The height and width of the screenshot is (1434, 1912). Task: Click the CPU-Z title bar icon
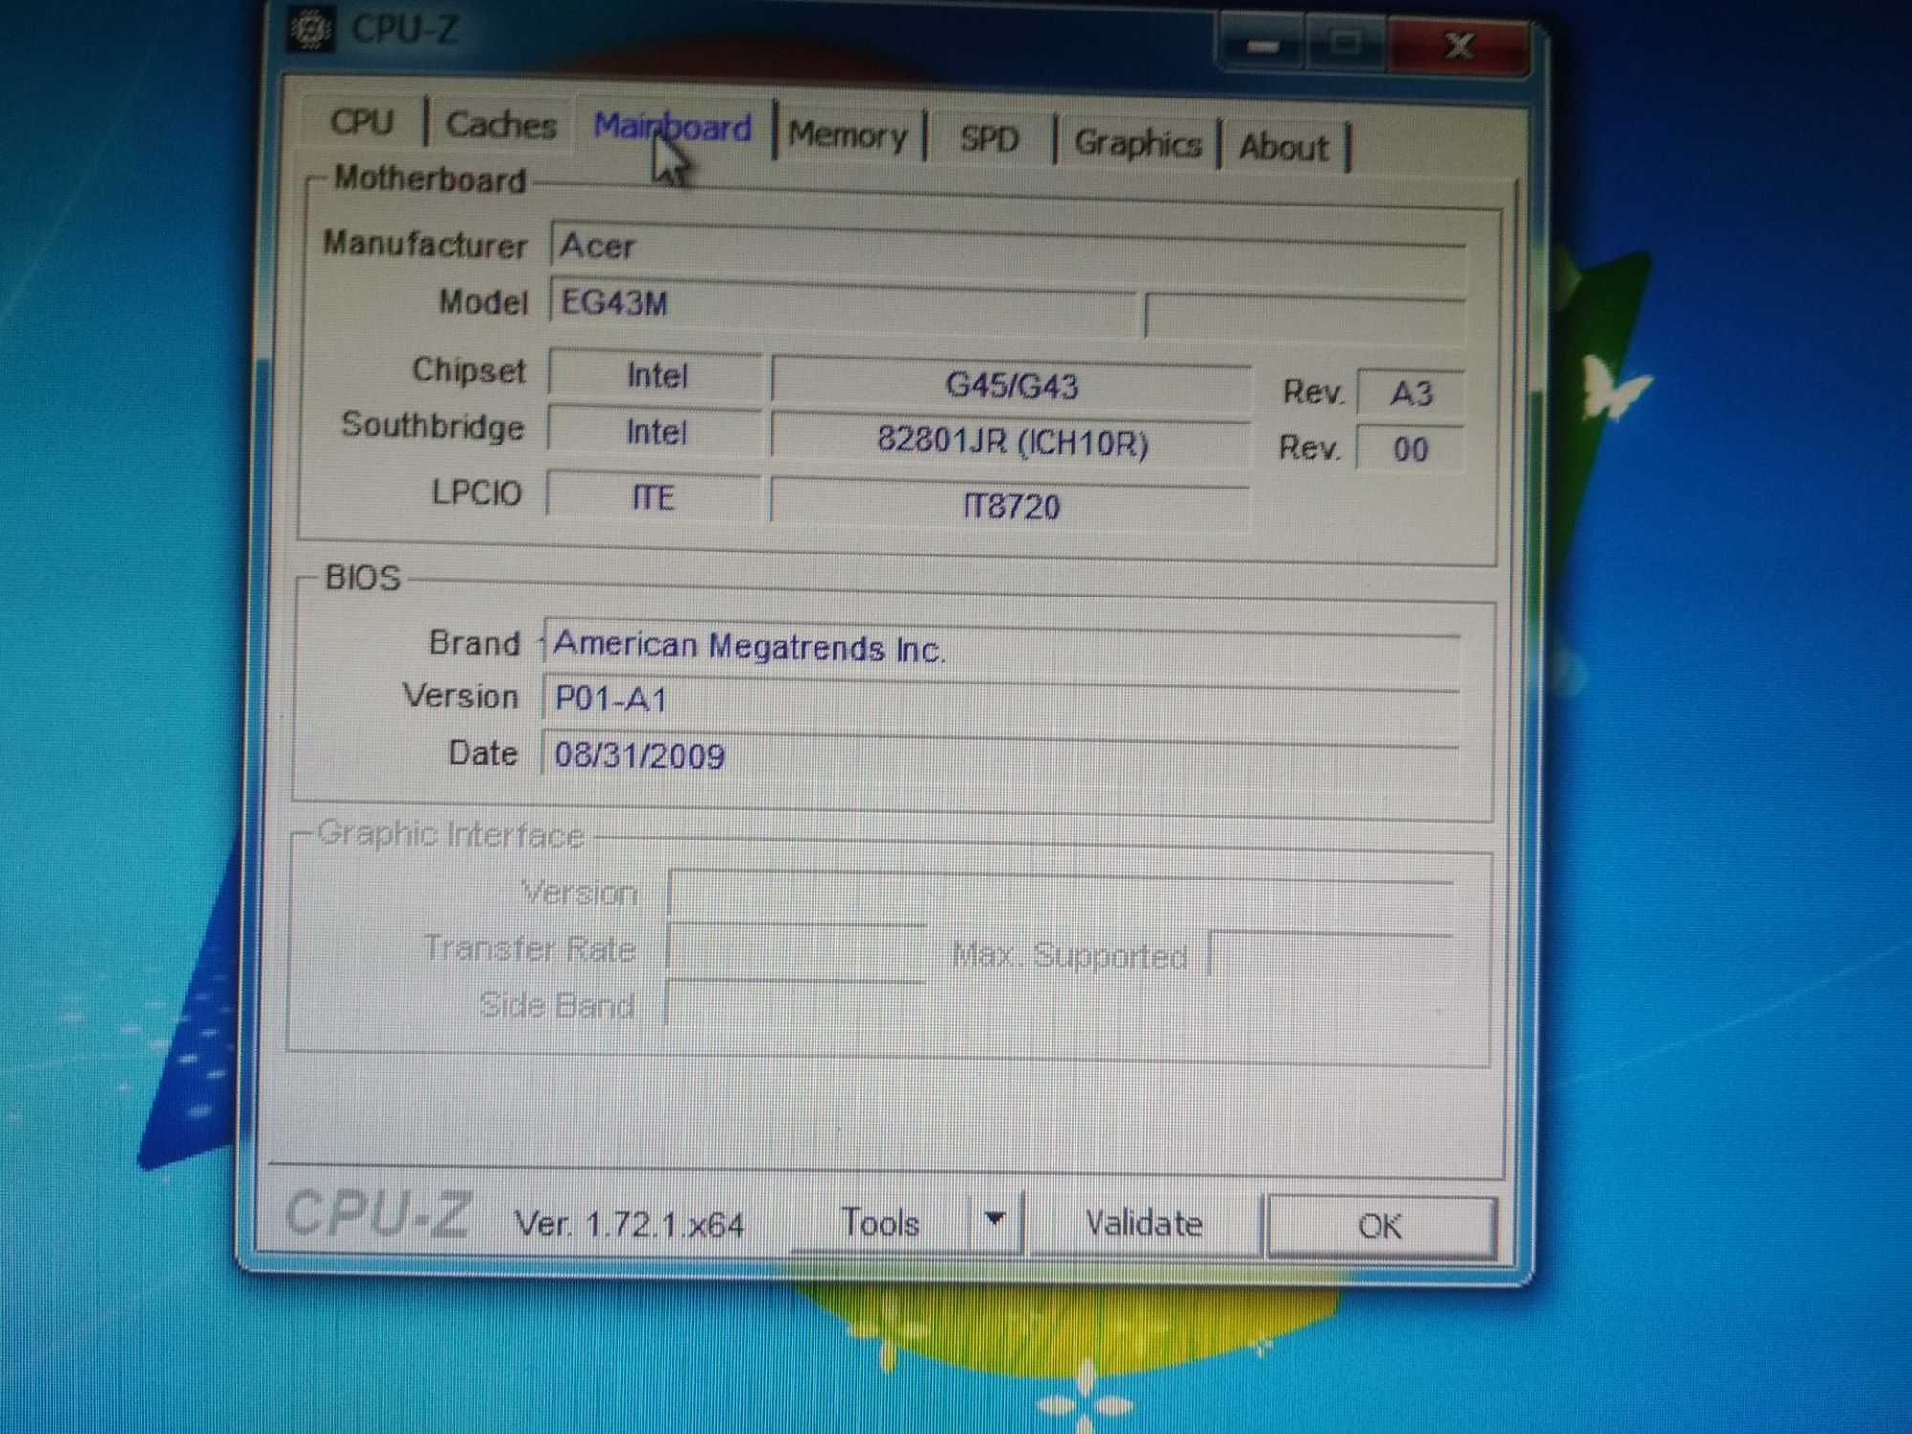coord(310,28)
